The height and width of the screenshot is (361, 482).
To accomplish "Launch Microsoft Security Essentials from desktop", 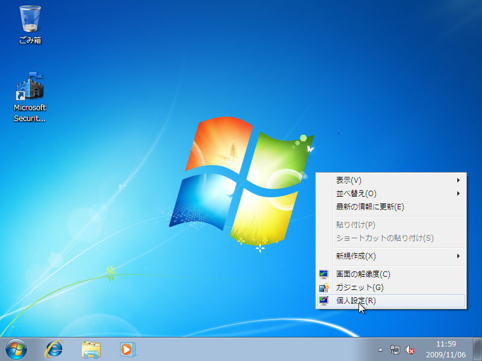I will pos(30,89).
